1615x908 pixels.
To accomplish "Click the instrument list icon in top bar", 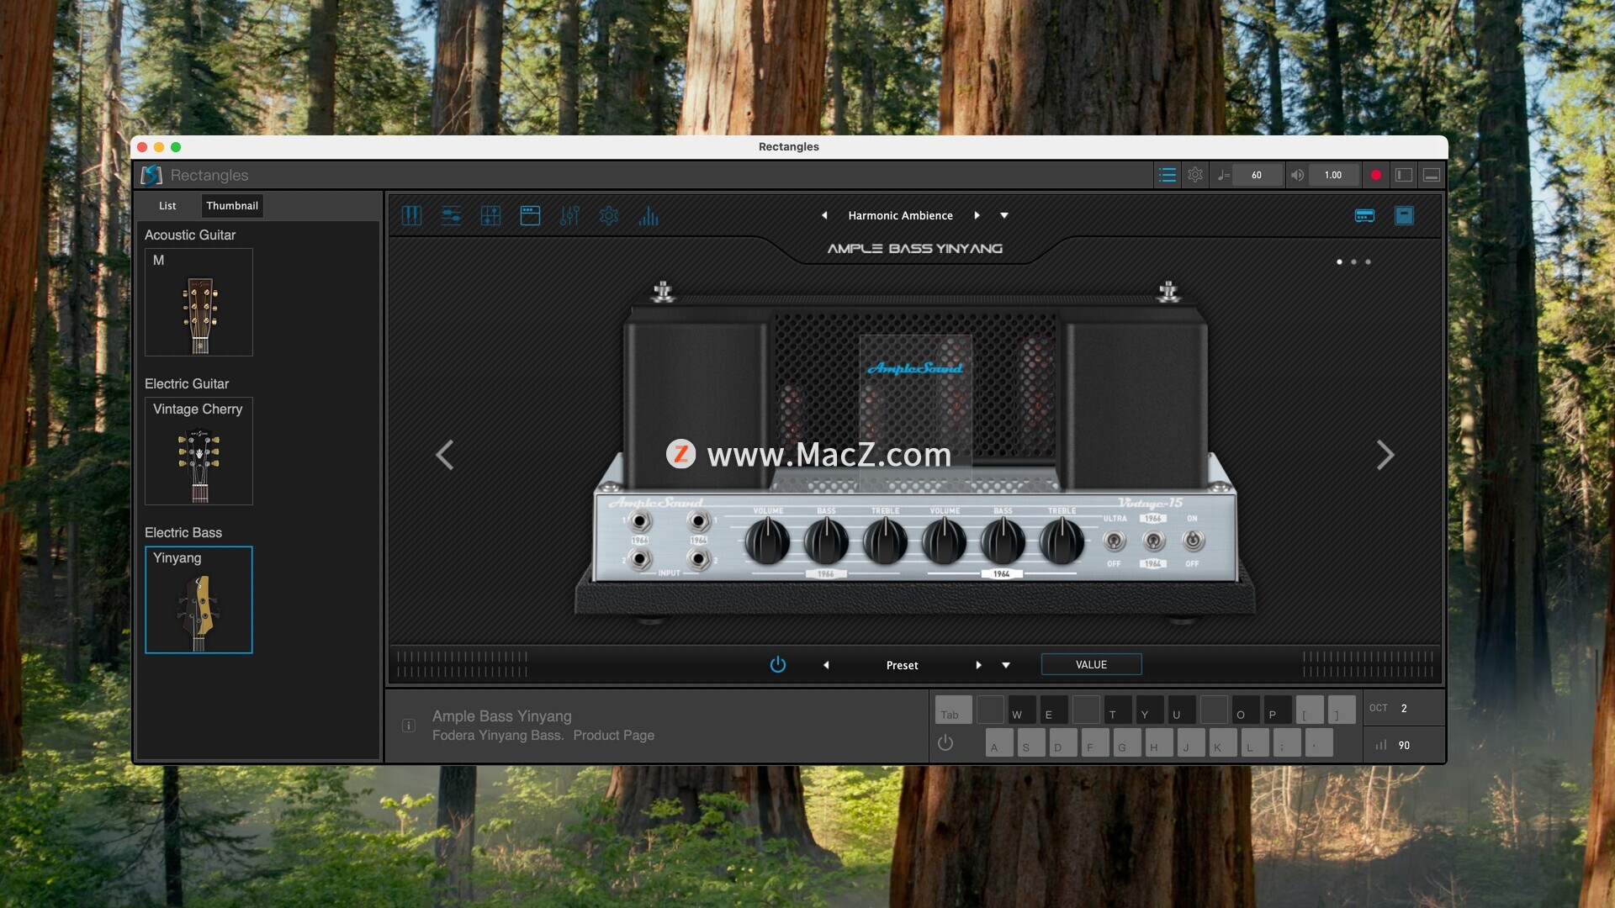I will pyautogui.click(x=1167, y=175).
